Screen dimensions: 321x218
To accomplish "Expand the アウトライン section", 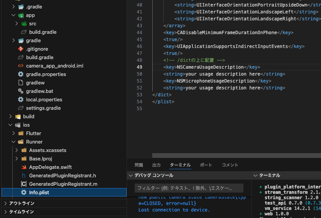I will click(x=5, y=203).
